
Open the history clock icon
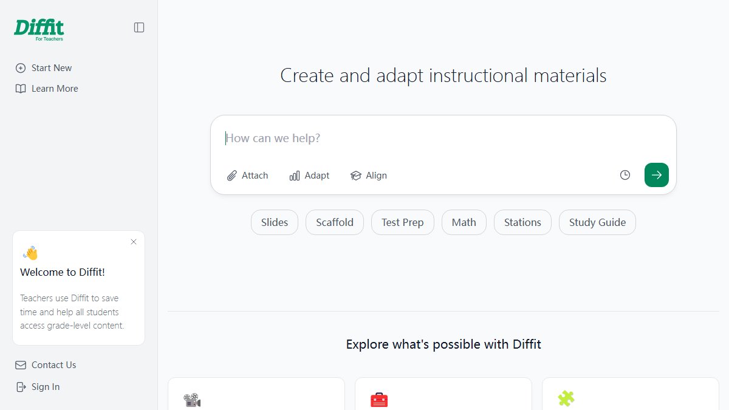click(x=625, y=175)
